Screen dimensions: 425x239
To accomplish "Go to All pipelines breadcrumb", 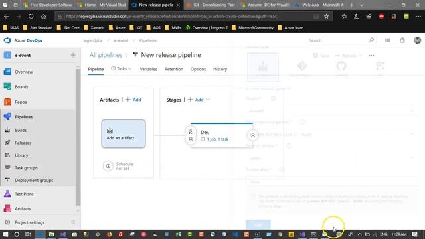I will [x=106, y=55].
